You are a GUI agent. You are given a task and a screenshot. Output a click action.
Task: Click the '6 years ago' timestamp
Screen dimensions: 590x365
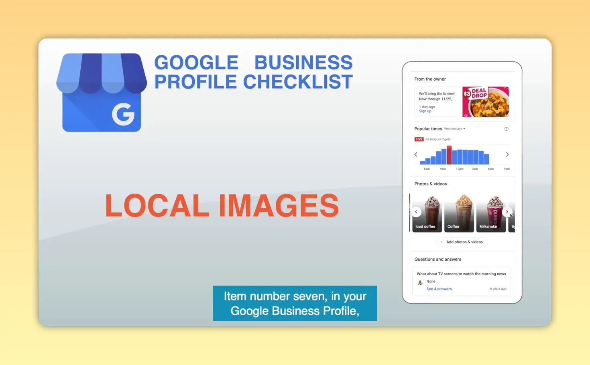pyautogui.click(x=498, y=289)
